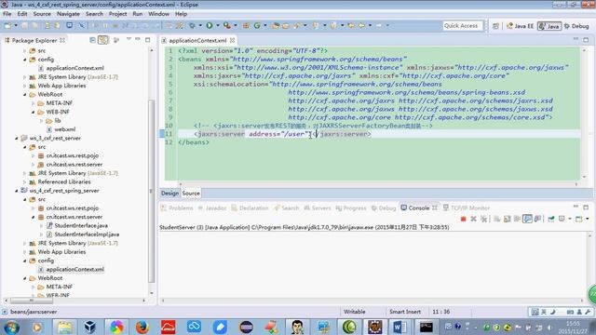Maximize the Console panel
Image resolution: width=596 pixels, height=335 pixels.
point(586,208)
